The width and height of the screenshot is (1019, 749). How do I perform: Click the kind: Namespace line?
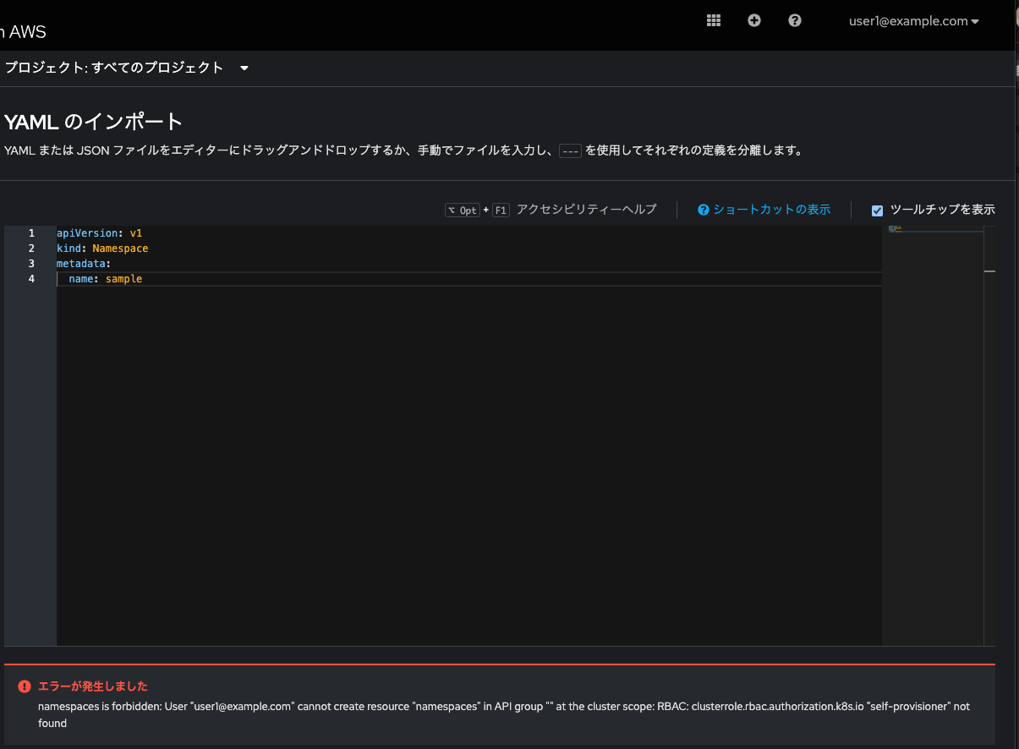(102, 249)
